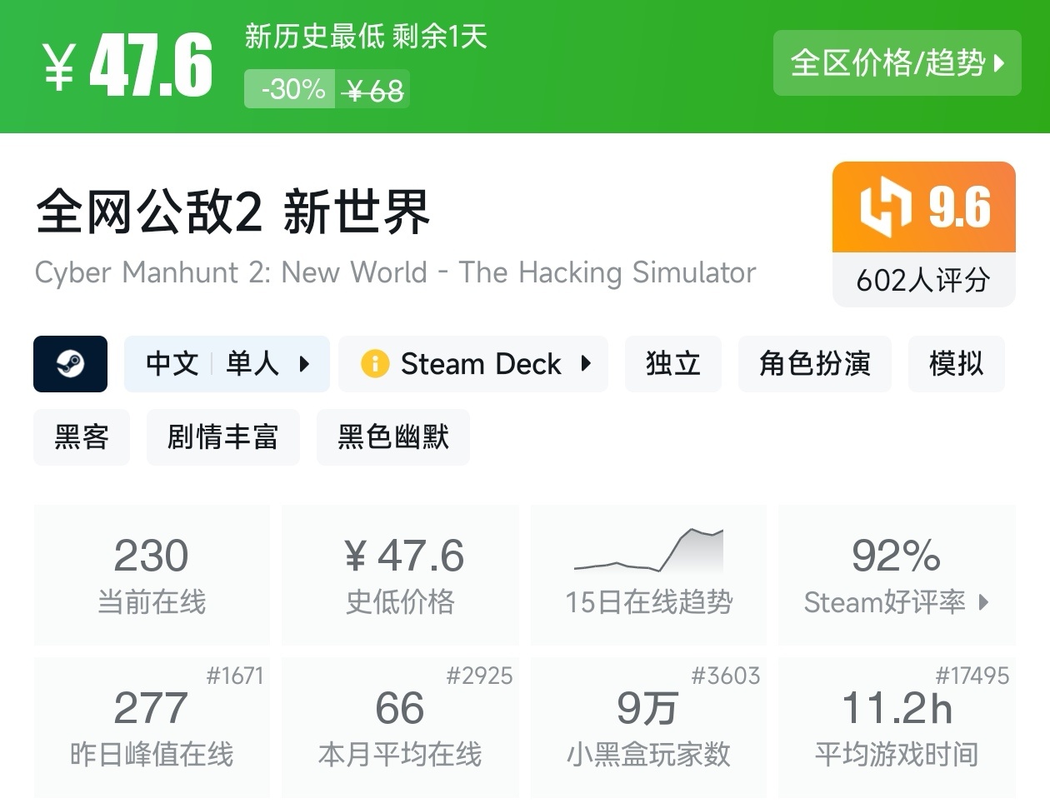Tap the crossed-out ¥68 original price
This screenshot has height=803, width=1050.
click(373, 90)
